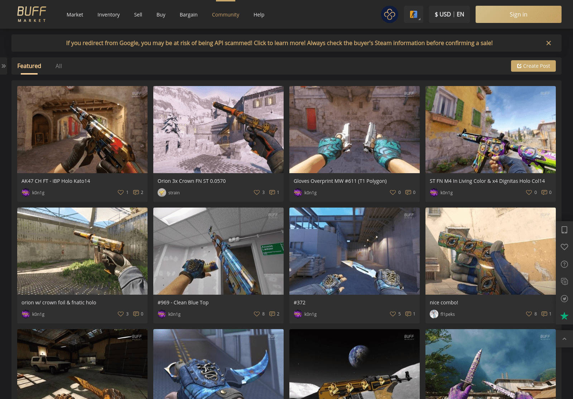The height and width of the screenshot is (399, 573).
Task: Open the chat feedback sidebar icon
Action: point(564,281)
